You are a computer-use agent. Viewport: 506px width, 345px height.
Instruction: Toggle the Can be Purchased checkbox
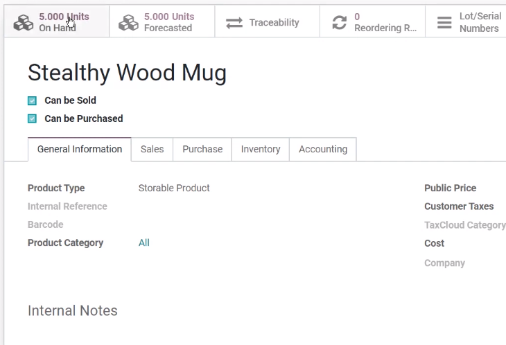(32, 118)
